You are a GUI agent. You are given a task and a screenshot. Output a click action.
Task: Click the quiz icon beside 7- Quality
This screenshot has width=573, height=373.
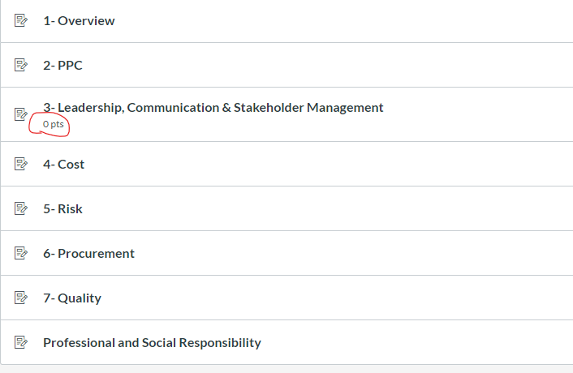click(21, 298)
